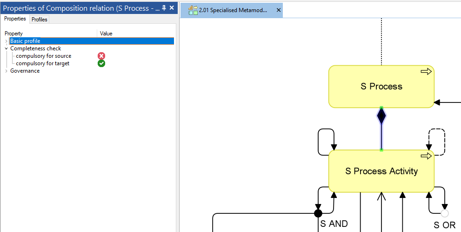
Task: Select the Properties tab
Action: [x=15, y=19]
